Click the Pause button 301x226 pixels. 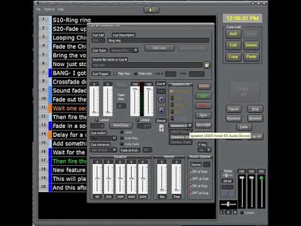coord(233,109)
